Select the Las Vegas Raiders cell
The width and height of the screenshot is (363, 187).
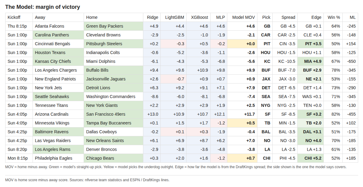click(58, 140)
